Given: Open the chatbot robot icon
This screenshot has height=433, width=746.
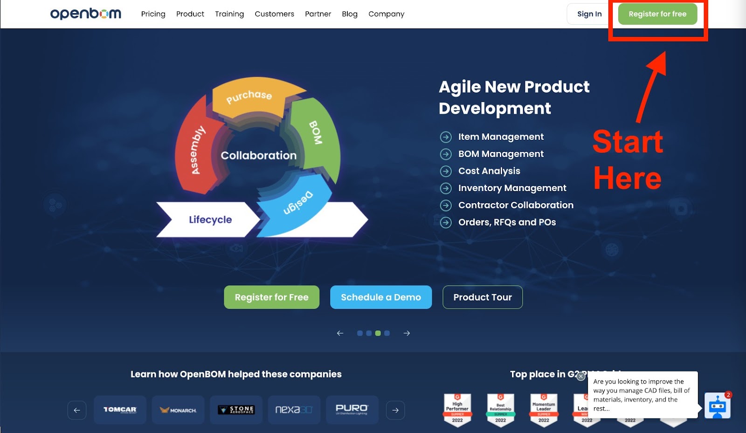Looking at the screenshot, I should click(x=717, y=406).
